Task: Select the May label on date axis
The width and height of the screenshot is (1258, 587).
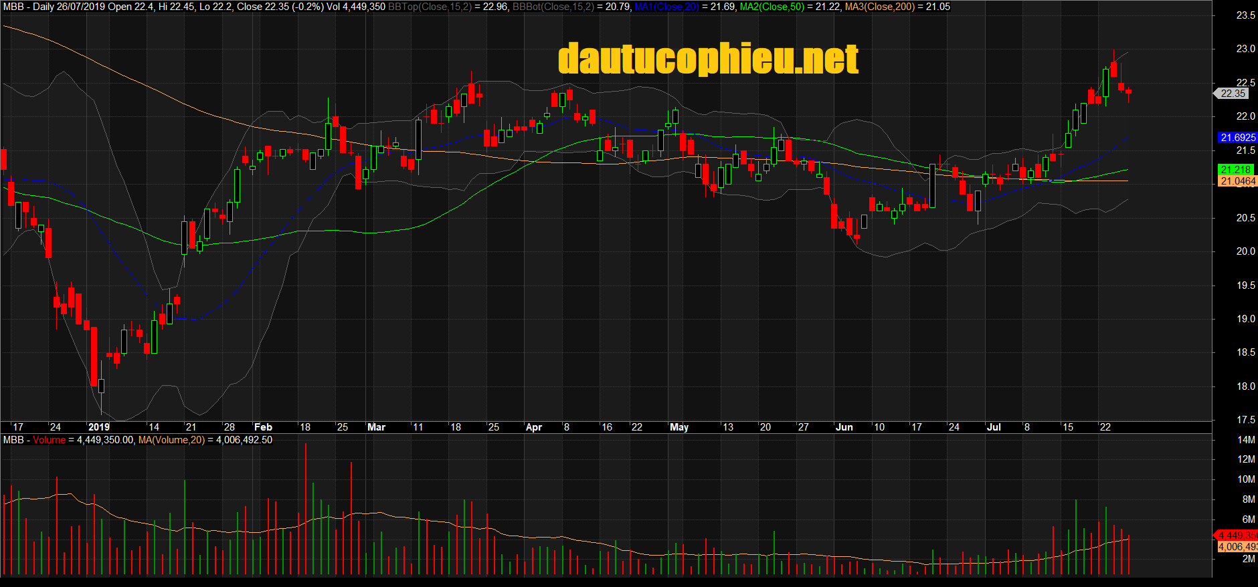Action: (x=679, y=427)
